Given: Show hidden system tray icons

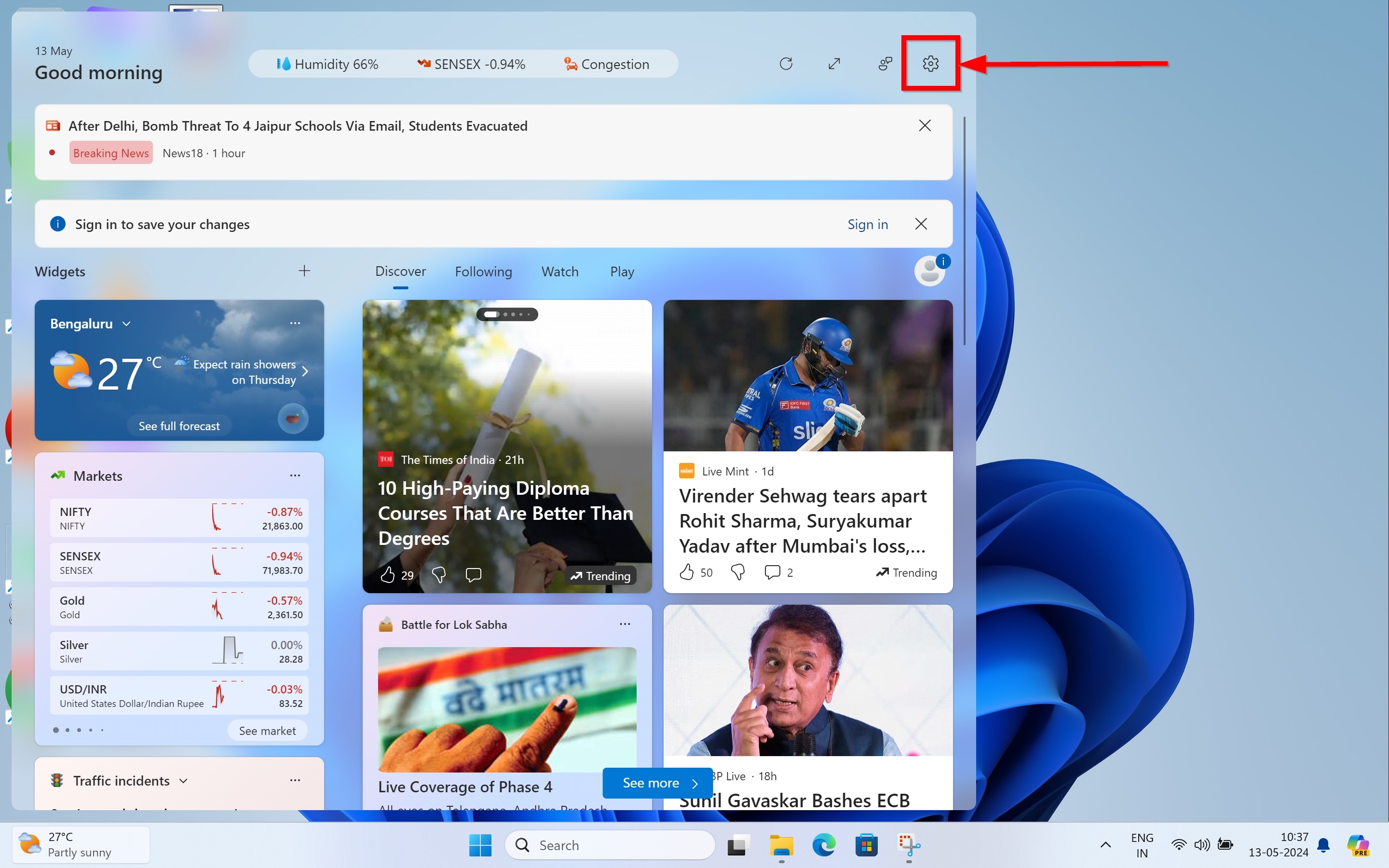Looking at the screenshot, I should tap(1105, 845).
